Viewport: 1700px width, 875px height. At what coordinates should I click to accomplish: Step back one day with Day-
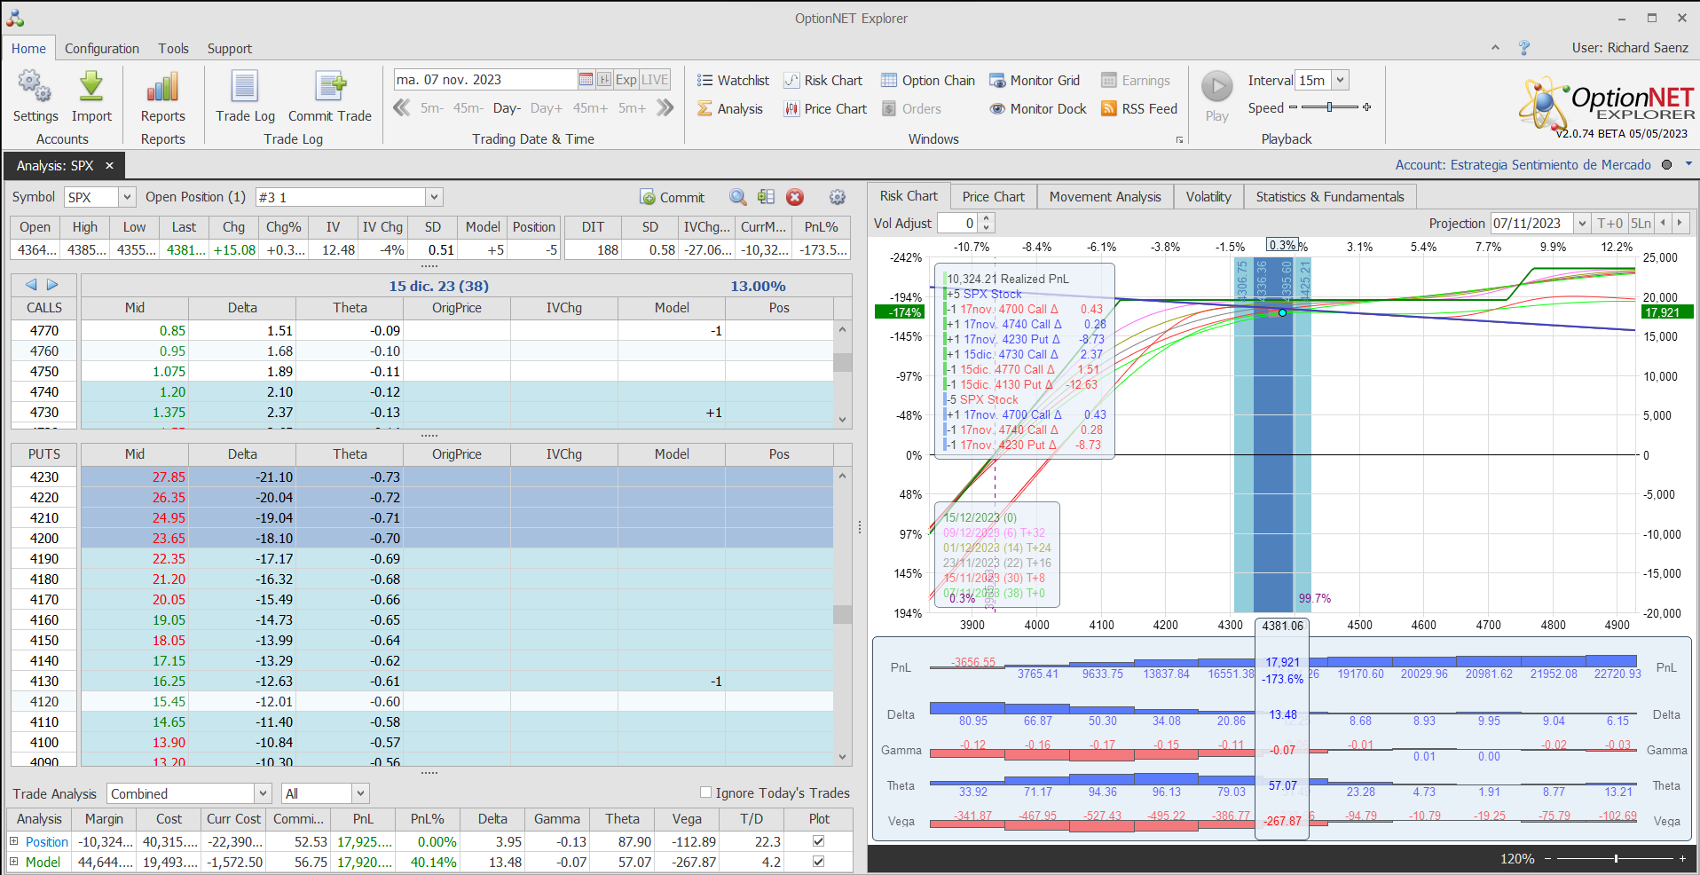(x=507, y=108)
